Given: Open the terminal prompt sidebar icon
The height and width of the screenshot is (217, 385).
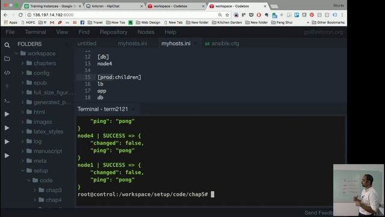Looking at the screenshot, I should point(7,101).
